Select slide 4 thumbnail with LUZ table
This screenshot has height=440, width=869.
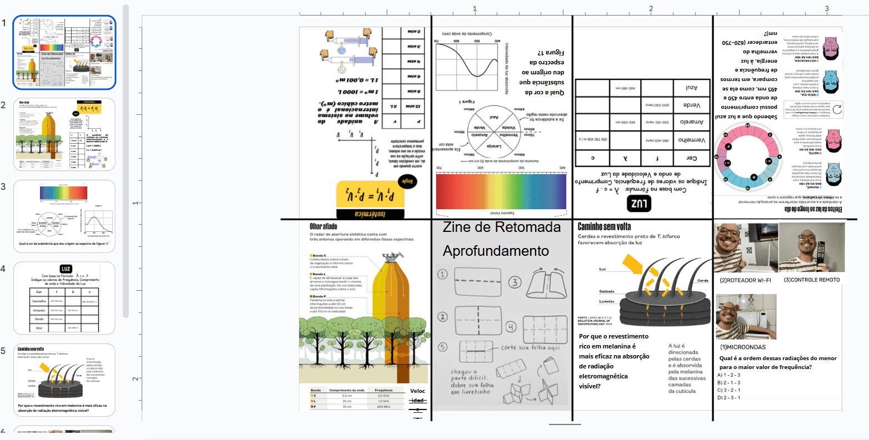click(64, 298)
